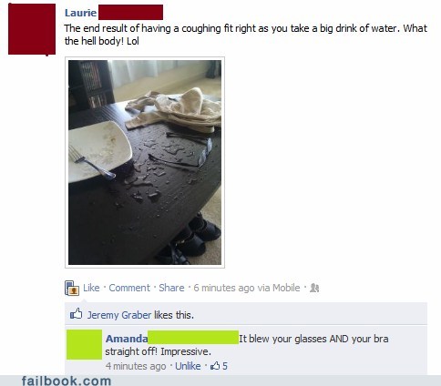Image resolution: width=441 pixels, height=386 pixels.
Task: Like Laurie's post
Action: tap(91, 288)
